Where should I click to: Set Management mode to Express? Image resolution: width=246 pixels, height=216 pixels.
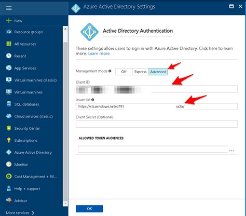click(x=140, y=72)
